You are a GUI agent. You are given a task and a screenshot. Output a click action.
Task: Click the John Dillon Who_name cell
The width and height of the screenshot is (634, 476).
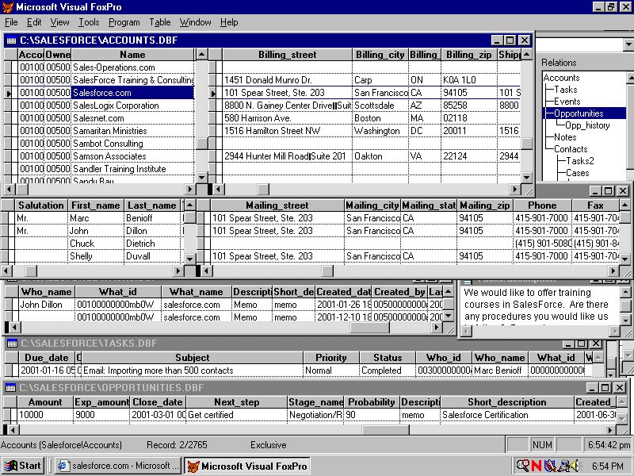point(47,305)
